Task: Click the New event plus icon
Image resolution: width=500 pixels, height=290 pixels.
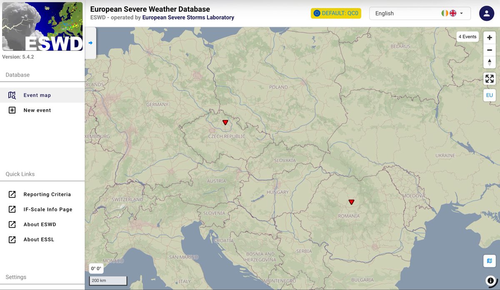Action: coord(12,110)
